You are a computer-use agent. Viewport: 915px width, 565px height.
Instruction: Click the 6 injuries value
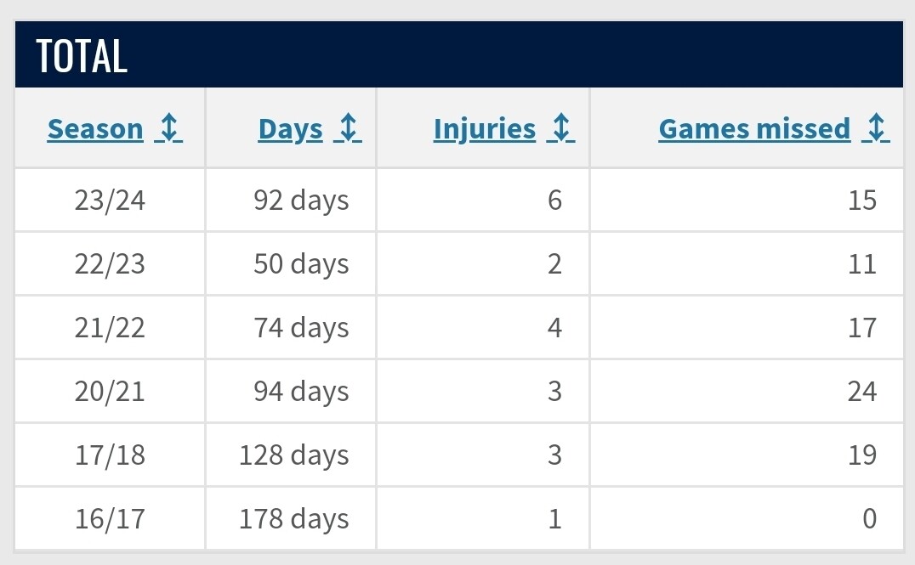tap(554, 201)
